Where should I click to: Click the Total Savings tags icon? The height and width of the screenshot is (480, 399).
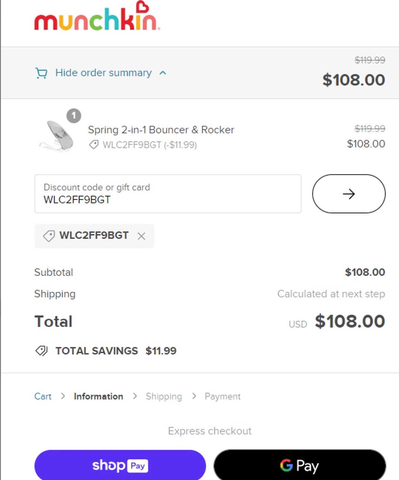[42, 351]
